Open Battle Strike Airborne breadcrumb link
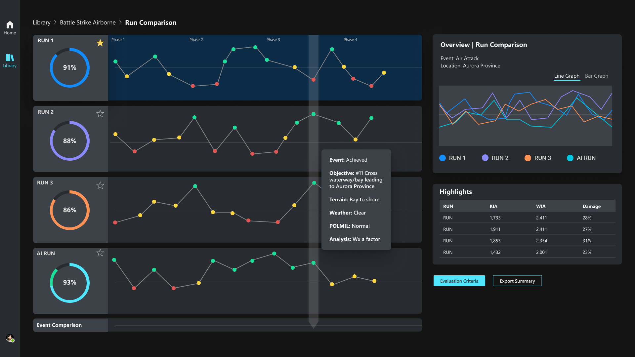 (x=88, y=22)
